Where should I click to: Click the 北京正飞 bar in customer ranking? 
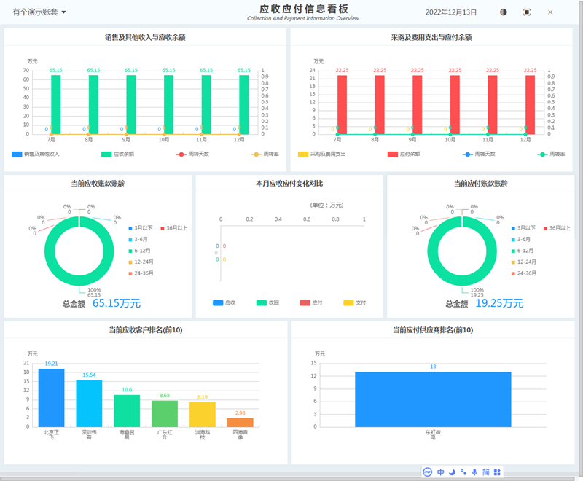[51, 397]
